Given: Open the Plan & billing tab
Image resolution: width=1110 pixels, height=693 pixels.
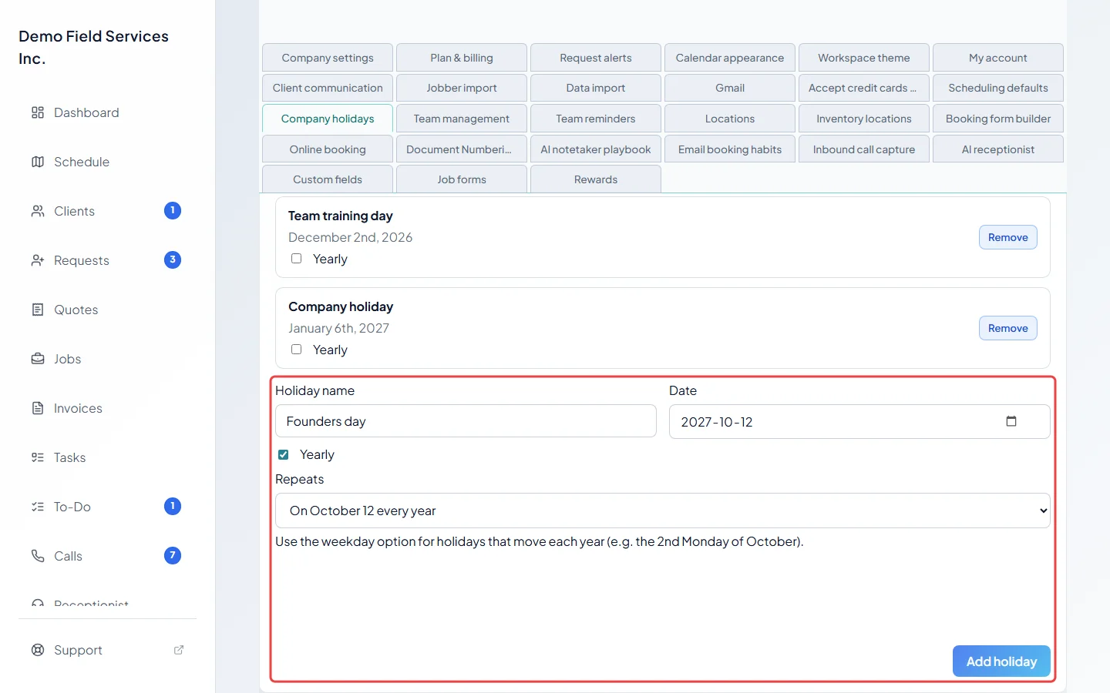Looking at the screenshot, I should click(x=462, y=58).
